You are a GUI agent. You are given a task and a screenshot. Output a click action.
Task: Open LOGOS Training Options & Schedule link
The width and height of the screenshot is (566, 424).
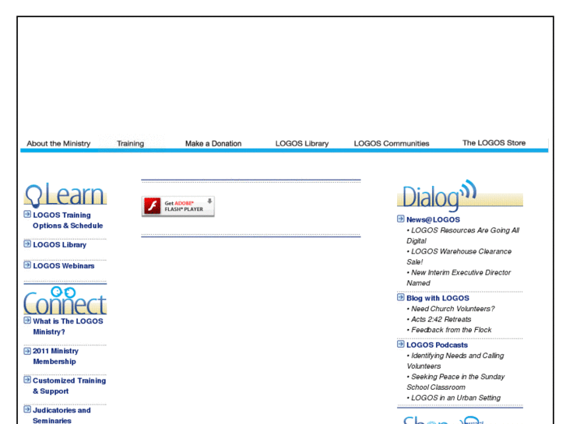coord(68,220)
